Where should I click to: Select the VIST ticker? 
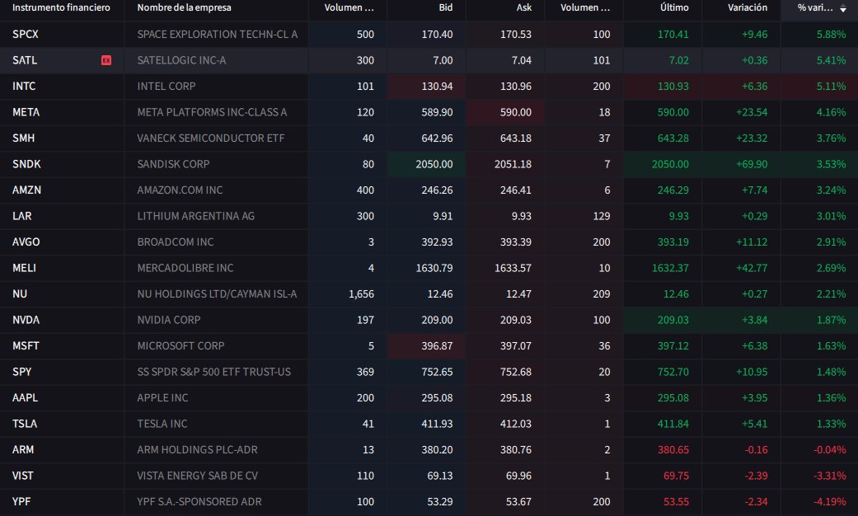coord(22,476)
